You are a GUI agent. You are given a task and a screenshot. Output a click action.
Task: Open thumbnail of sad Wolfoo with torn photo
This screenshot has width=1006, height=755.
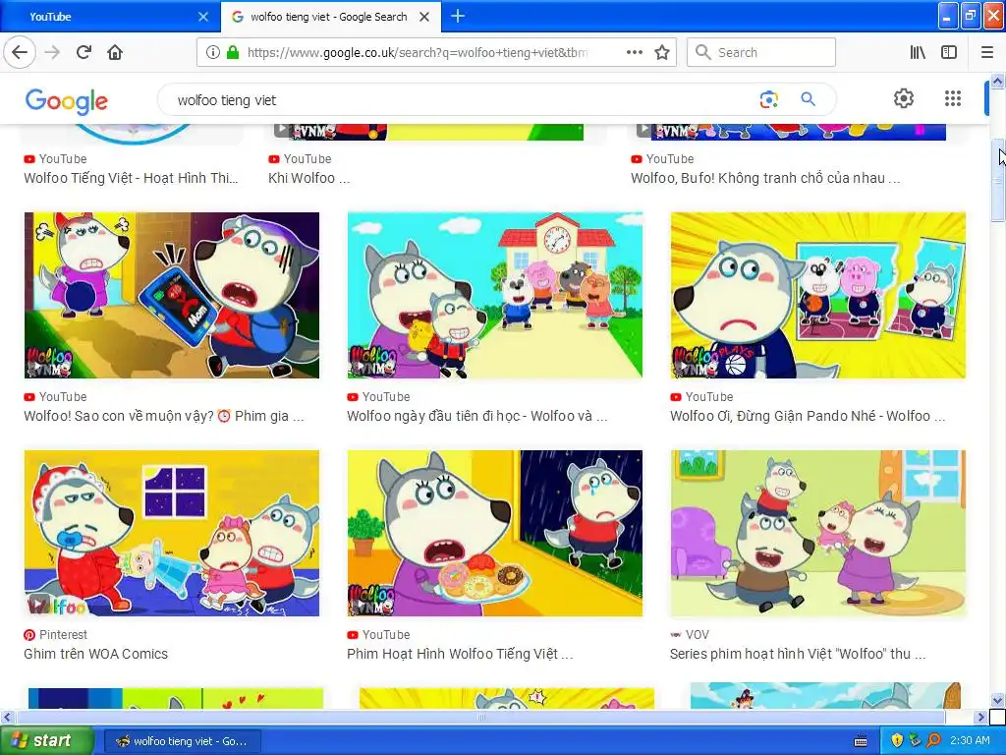[818, 295]
